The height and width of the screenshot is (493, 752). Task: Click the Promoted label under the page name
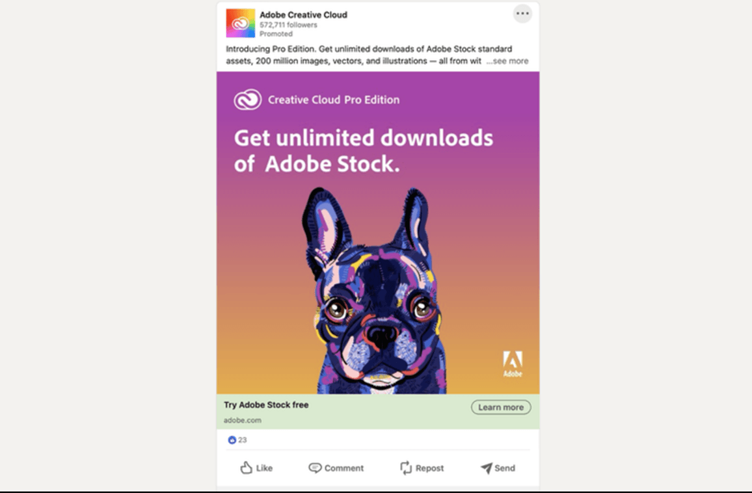(276, 33)
